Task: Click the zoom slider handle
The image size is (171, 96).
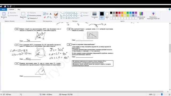Action: pyautogui.click(x=162, y=94)
